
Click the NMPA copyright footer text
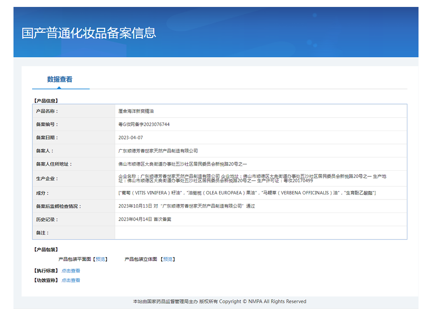(219, 302)
